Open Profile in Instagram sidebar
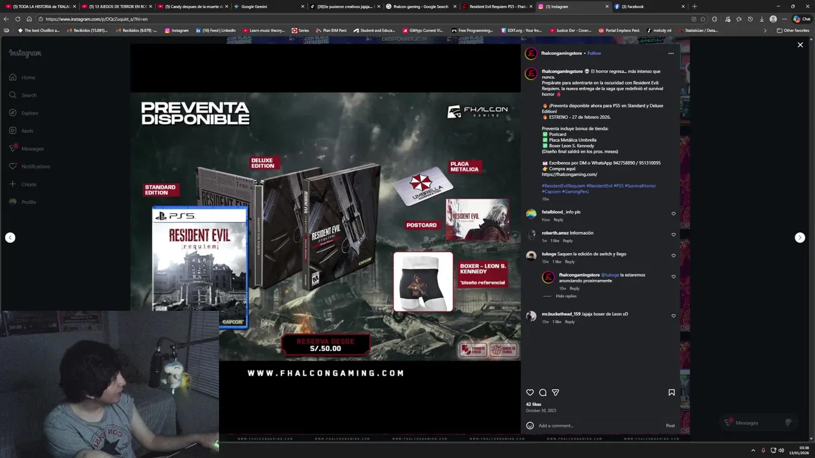Image resolution: width=815 pixels, height=458 pixels. (22, 202)
